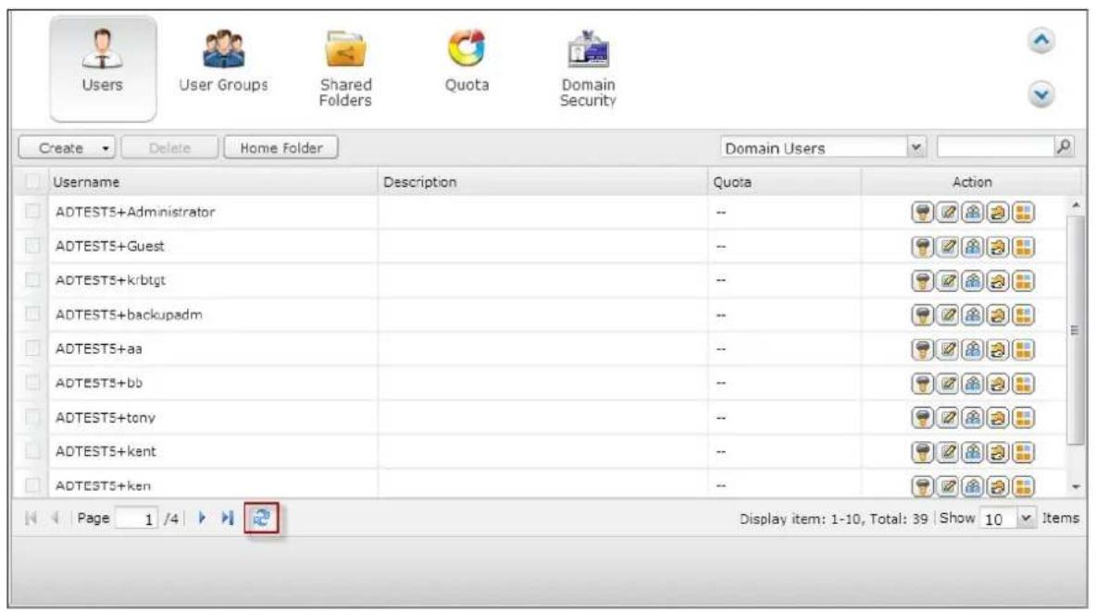Open the Domain Users filter dropdown
Viewport: 1096px width, 612px height.
(916, 147)
